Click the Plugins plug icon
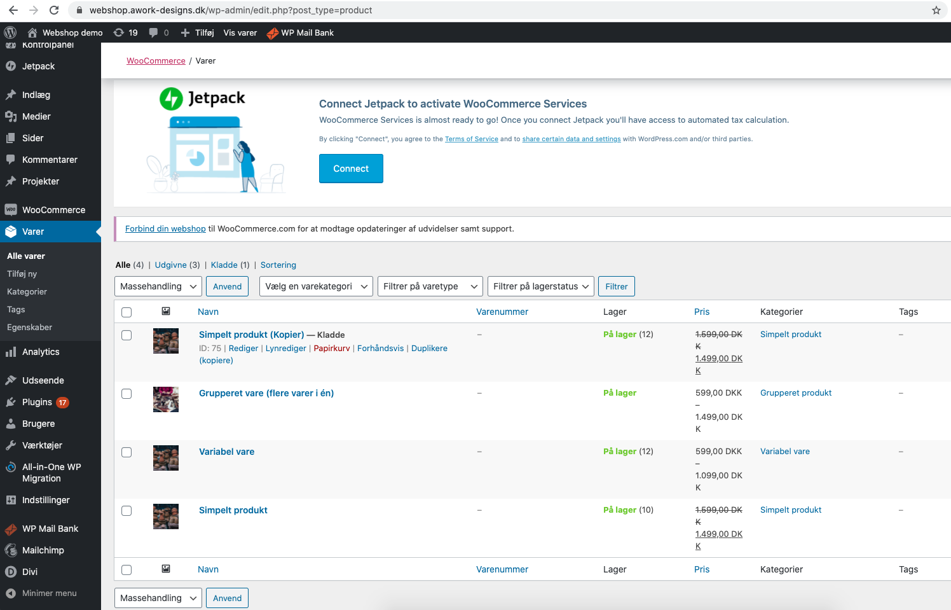 click(x=11, y=402)
